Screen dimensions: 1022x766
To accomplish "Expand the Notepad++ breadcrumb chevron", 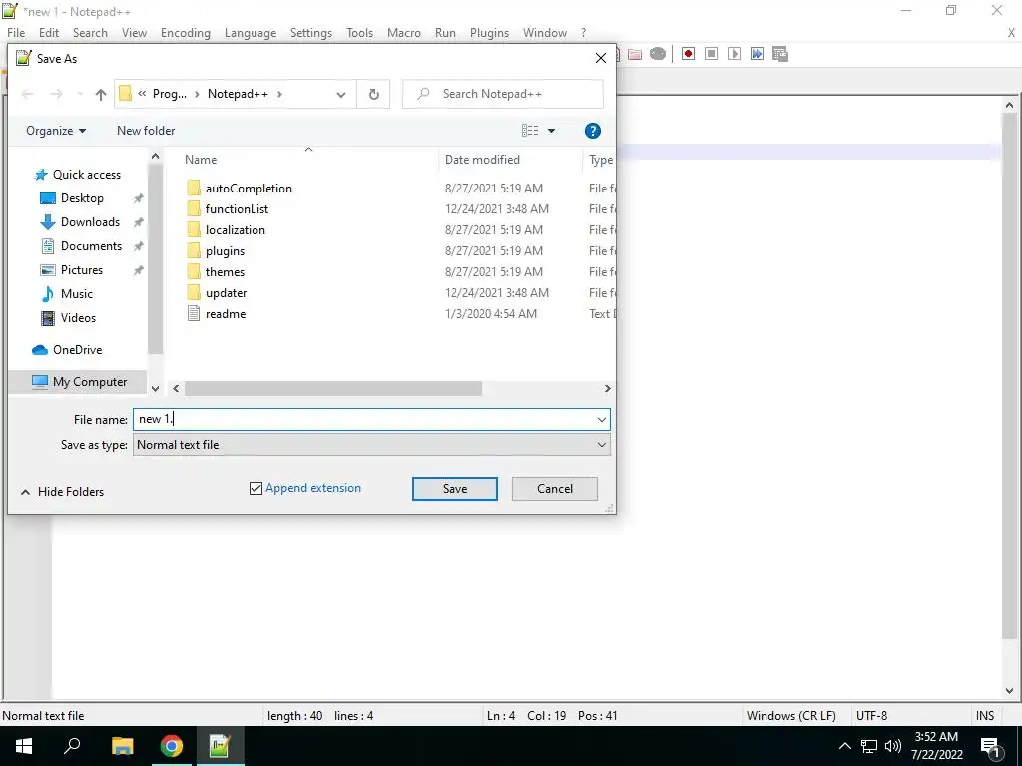I will pyautogui.click(x=279, y=94).
